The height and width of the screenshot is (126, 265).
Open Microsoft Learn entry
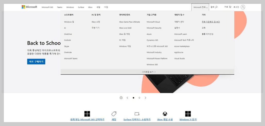(x=181, y=34)
